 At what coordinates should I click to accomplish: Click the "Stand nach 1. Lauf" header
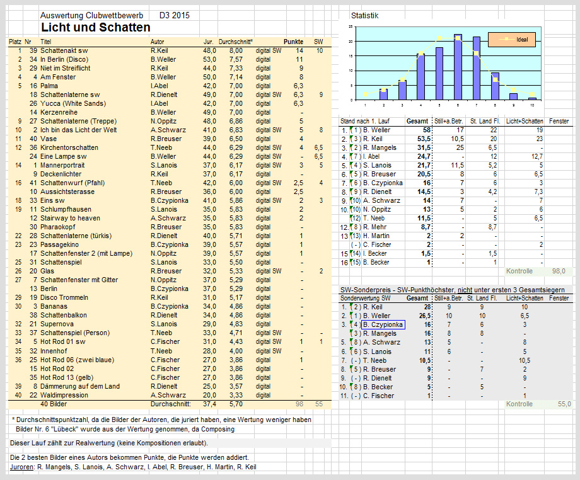click(365, 121)
